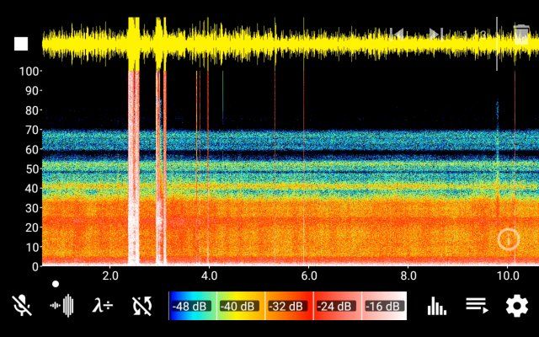This screenshot has width=539, height=337.
Task: Delete recording with the trash icon
Action: (521, 35)
